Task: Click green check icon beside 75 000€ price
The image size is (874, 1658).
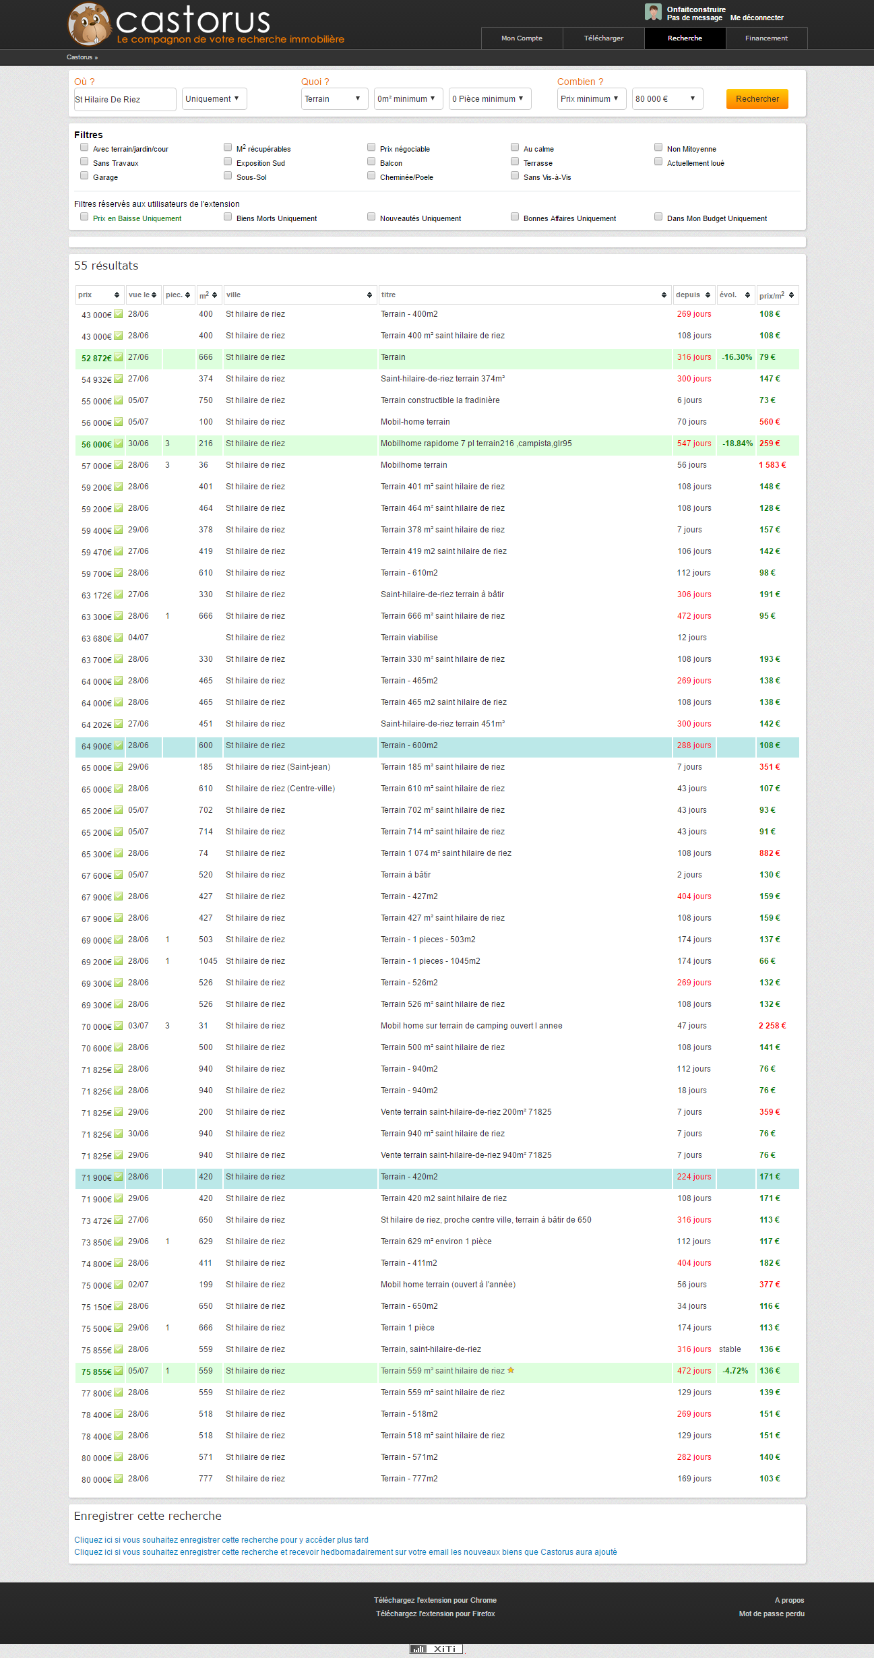Action: pyautogui.click(x=119, y=1285)
